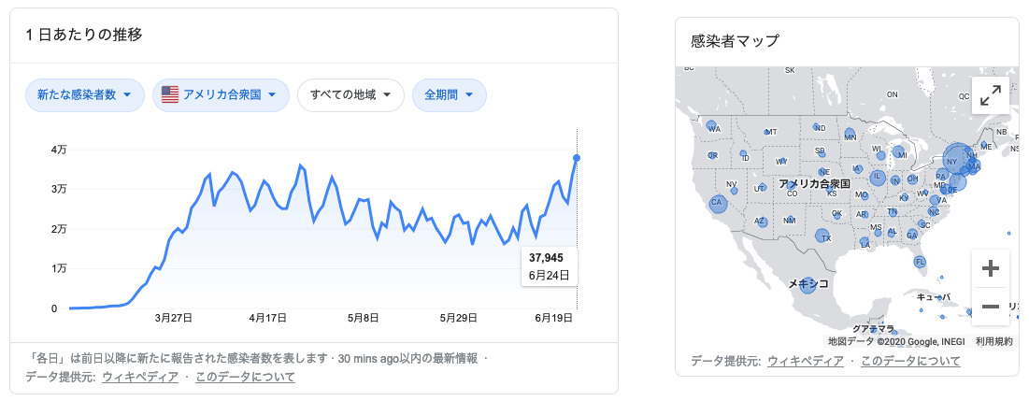The image size is (1029, 401).
Task: Open ウィキペディア link under the chart
Action: 139,377
